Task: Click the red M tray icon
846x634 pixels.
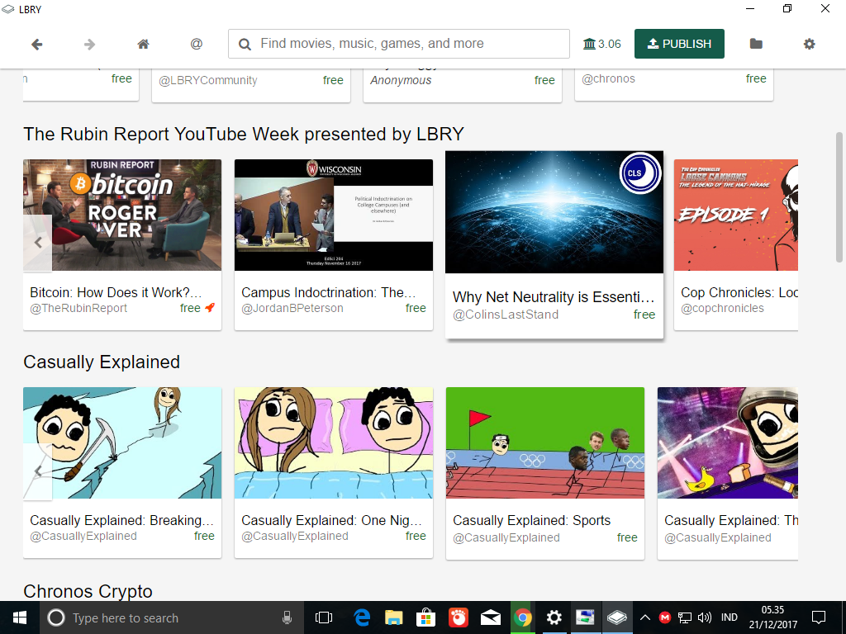Action: tap(665, 617)
